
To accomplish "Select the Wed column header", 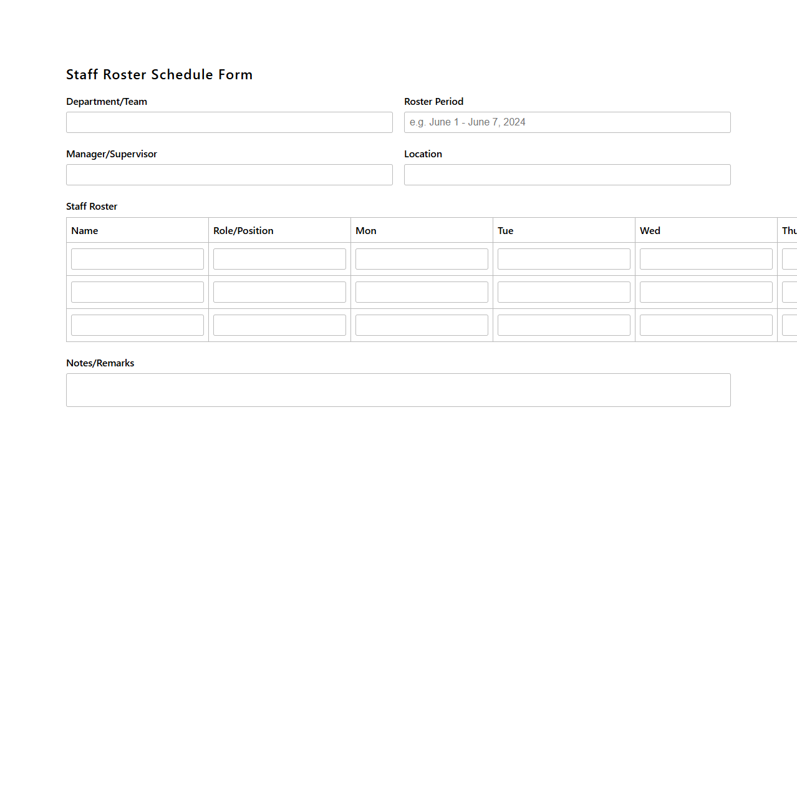I will (650, 230).
